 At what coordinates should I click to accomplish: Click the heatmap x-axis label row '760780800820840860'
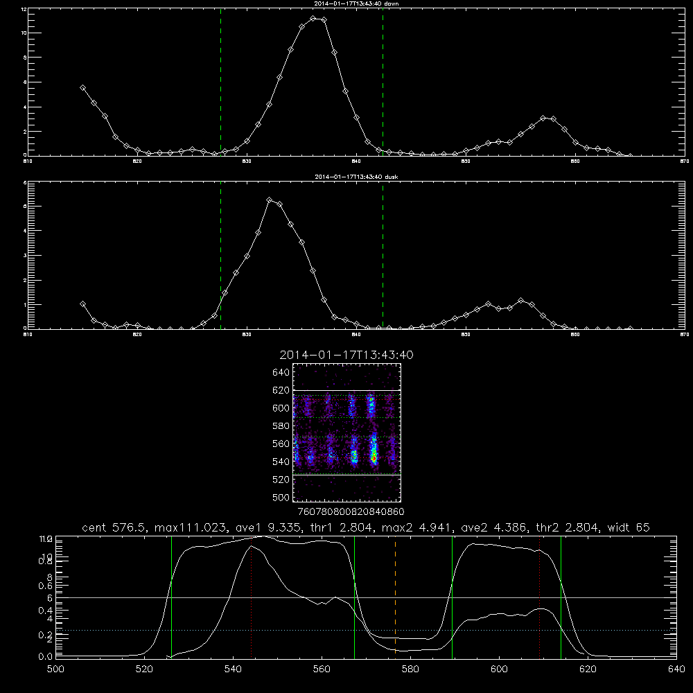coord(351,511)
